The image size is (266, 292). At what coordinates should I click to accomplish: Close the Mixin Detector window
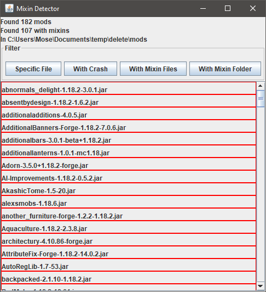[x=253, y=8]
